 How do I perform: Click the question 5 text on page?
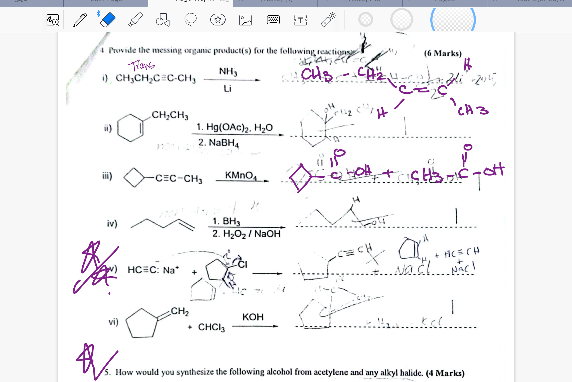285,372
